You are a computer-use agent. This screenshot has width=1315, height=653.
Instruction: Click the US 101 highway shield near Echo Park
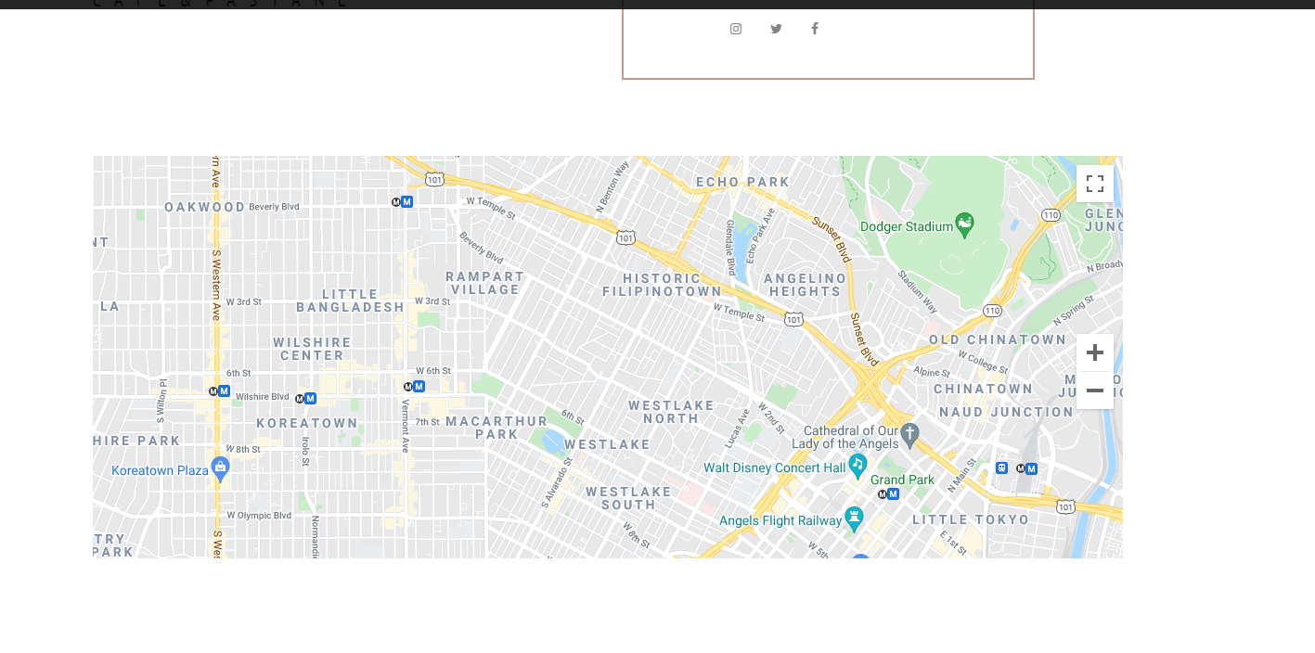[x=626, y=238]
